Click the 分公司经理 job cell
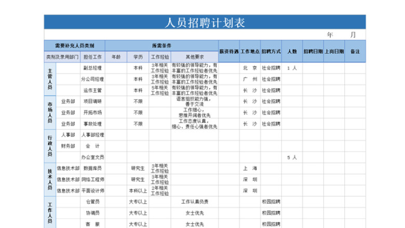405x228 pixels. [x=92, y=79]
